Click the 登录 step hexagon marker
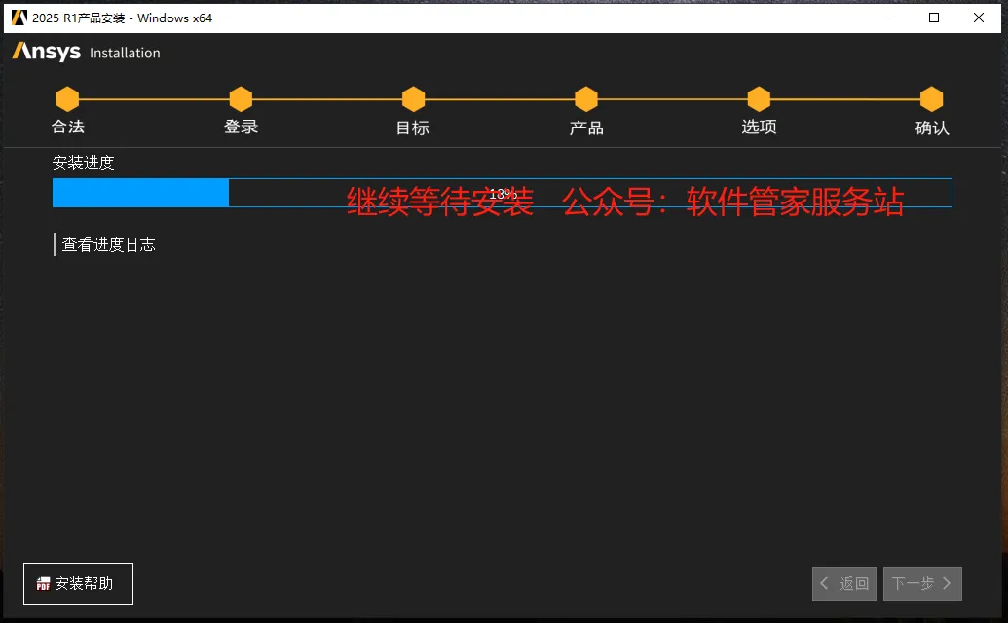Image resolution: width=1008 pixels, height=623 pixels. click(x=241, y=99)
